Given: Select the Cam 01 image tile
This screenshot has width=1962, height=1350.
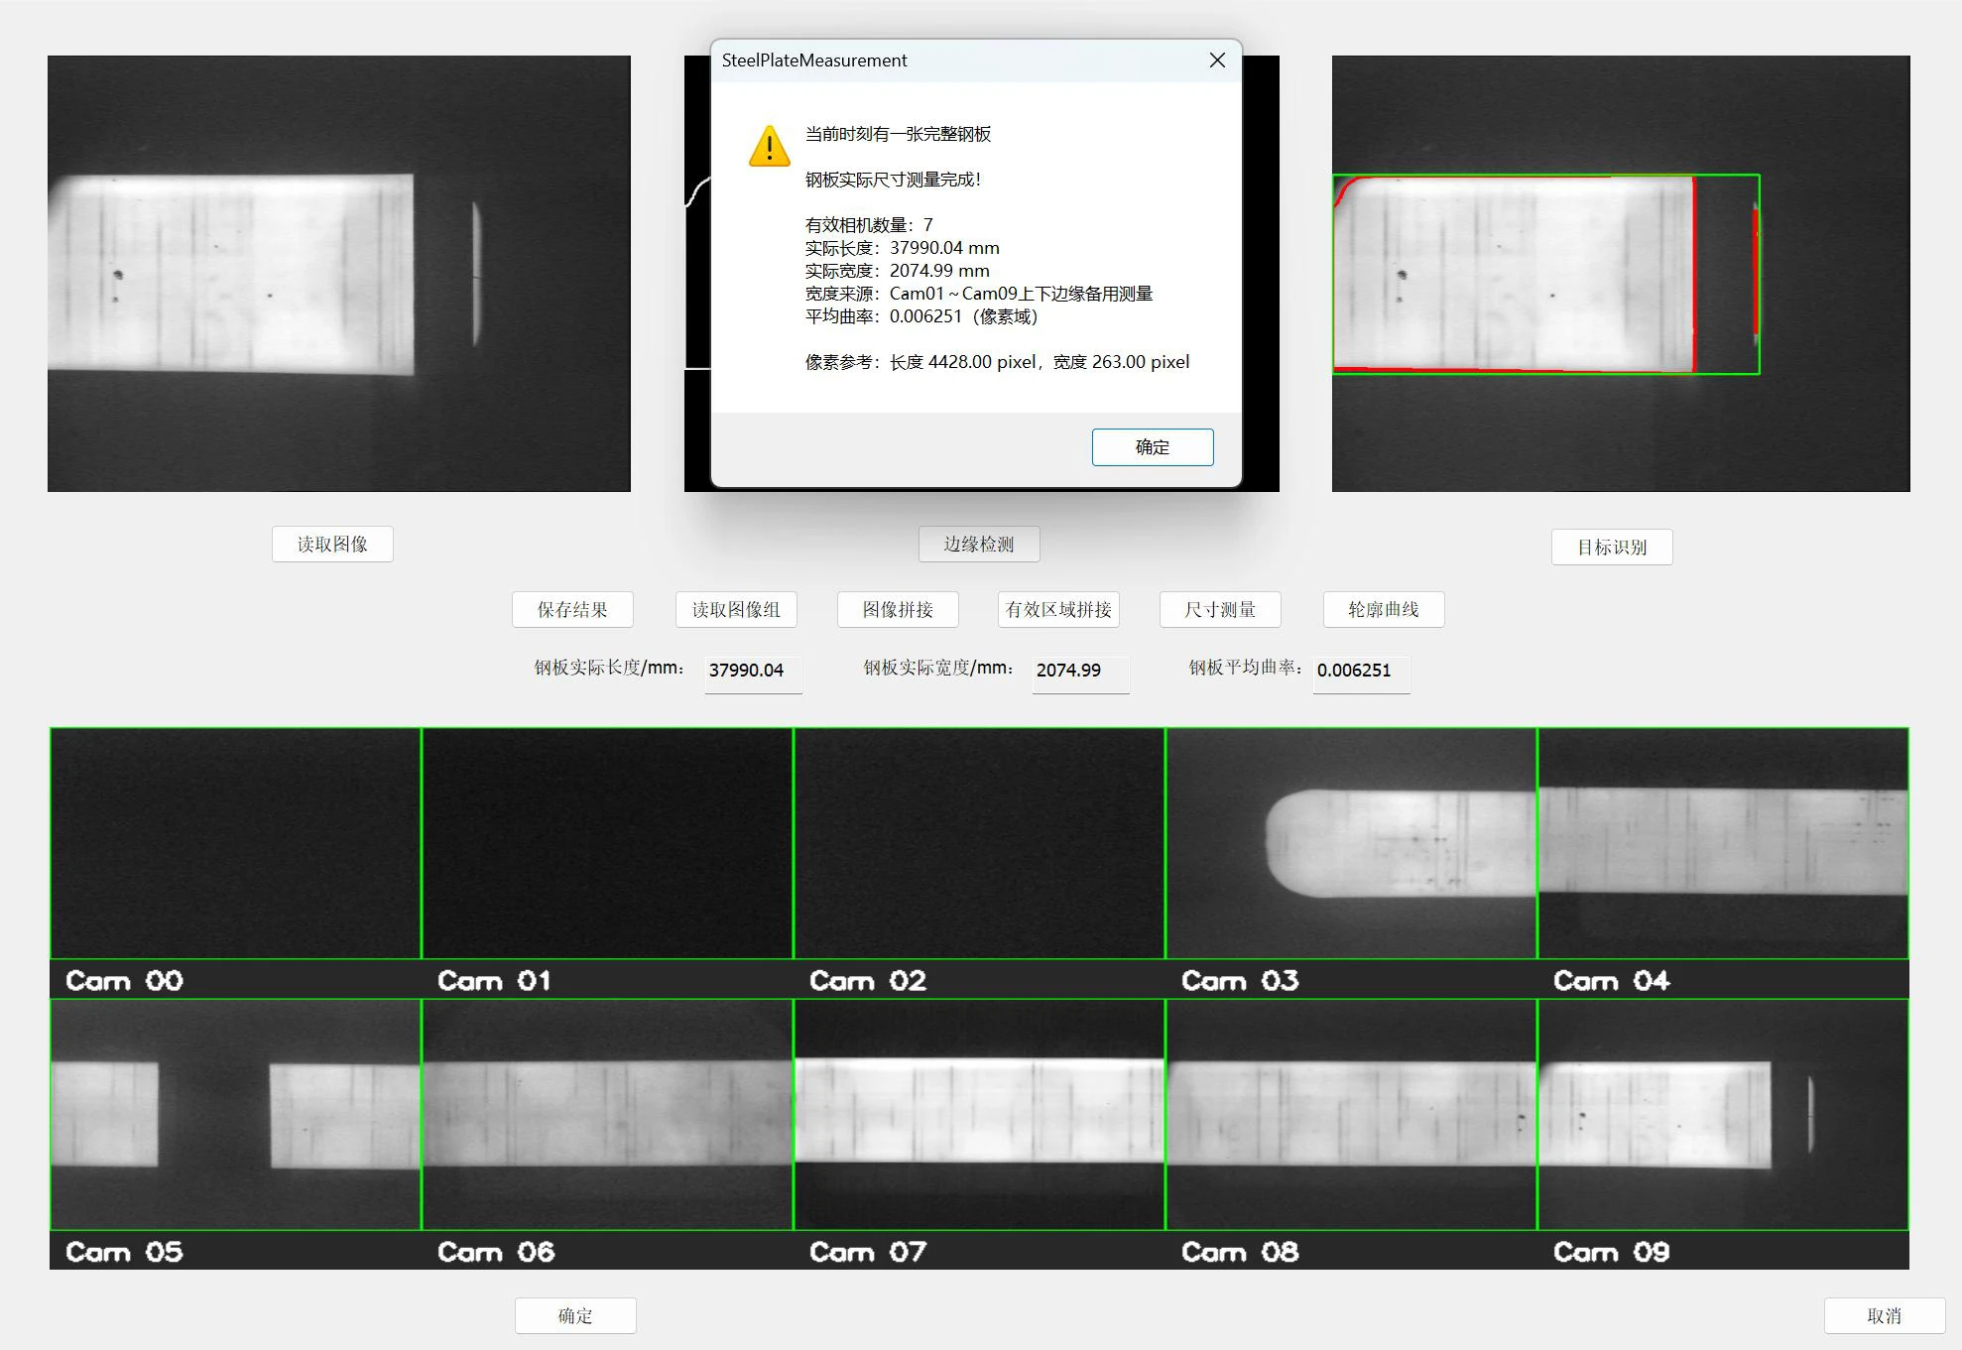Looking at the screenshot, I should point(608,843).
